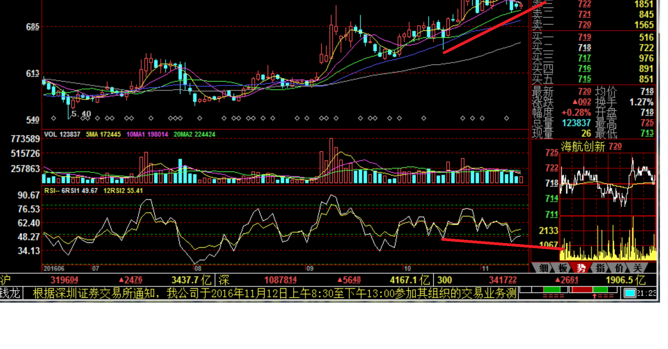The height and width of the screenshot is (349, 668).
Task: Click the 300 index turnover 1906.5亿
Action: 626,280
